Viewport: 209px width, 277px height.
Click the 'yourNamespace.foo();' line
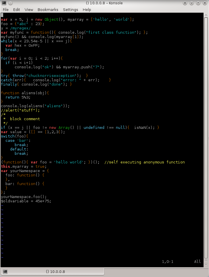click(24, 197)
